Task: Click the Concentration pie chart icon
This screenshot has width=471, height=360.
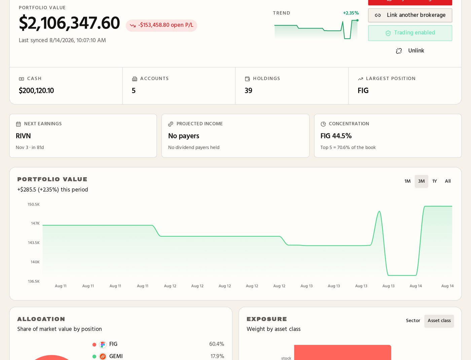Action: click(x=323, y=124)
